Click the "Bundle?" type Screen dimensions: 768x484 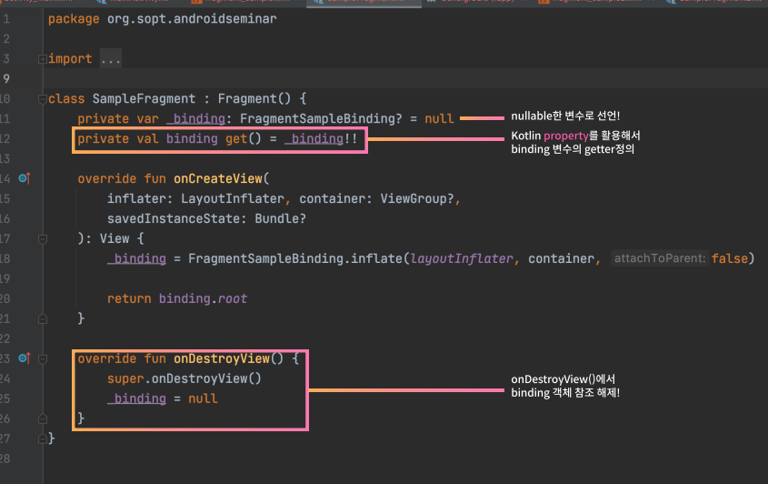point(280,218)
